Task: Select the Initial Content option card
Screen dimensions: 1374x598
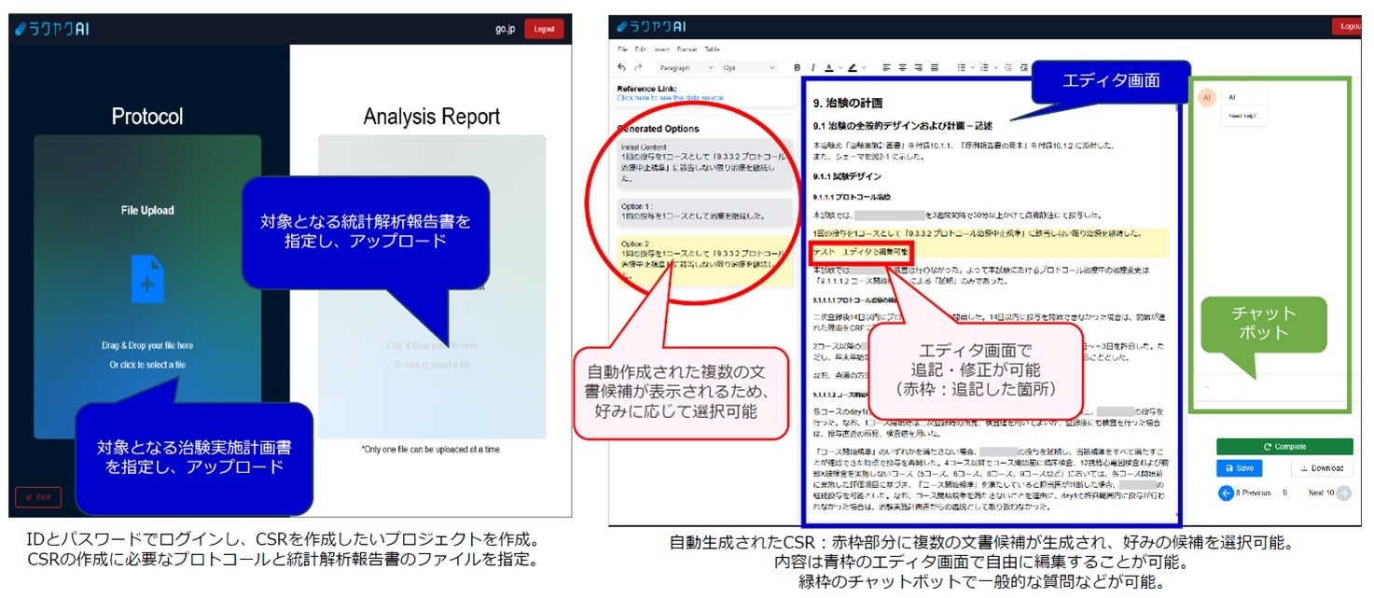Action: coord(705,163)
